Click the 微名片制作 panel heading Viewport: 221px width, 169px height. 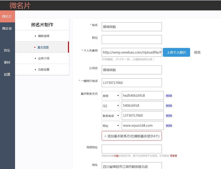(x=42, y=25)
